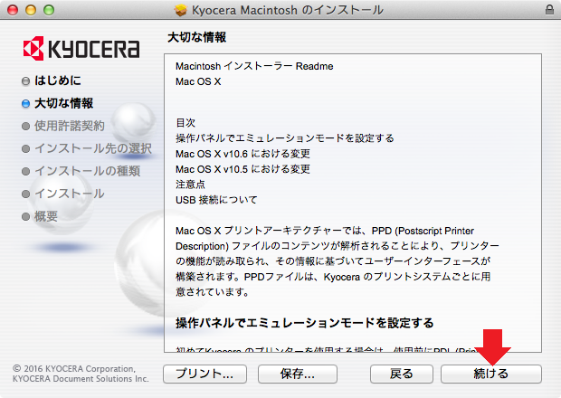The height and width of the screenshot is (398, 561).
Task: Click the yellow minimize window button
Action: pyautogui.click(x=31, y=10)
